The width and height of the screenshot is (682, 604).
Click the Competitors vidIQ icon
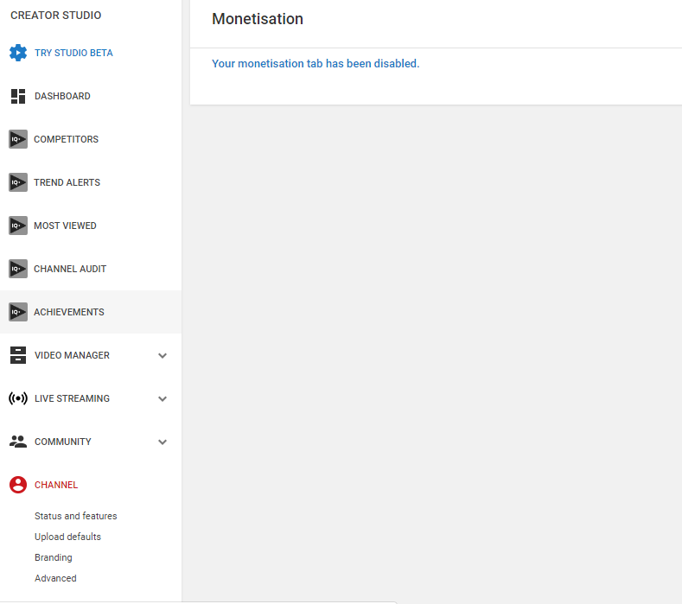(18, 139)
